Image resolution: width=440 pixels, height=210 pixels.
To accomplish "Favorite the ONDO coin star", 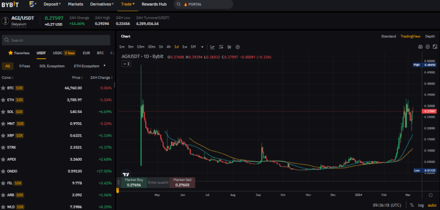I will click(3, 171).
